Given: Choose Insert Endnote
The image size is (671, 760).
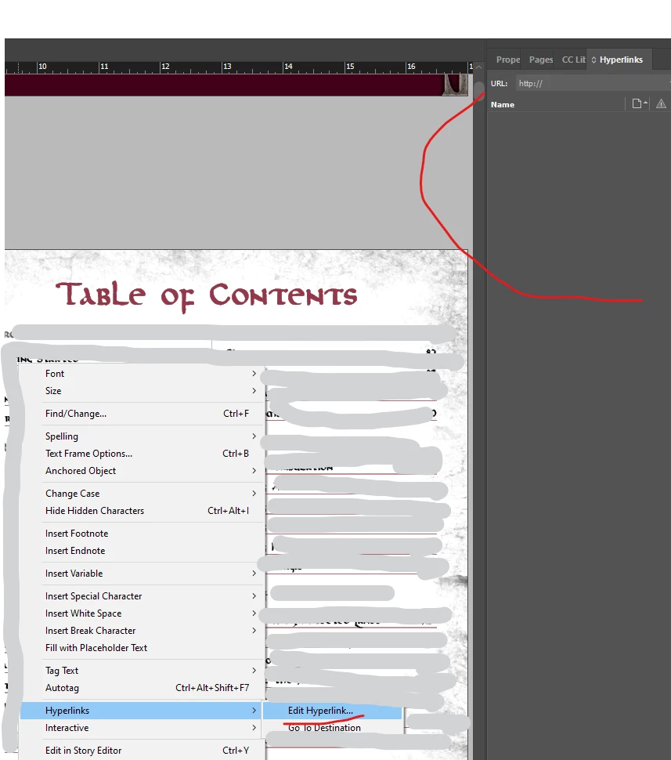Looking at the screenshot, I should [142, 551].
